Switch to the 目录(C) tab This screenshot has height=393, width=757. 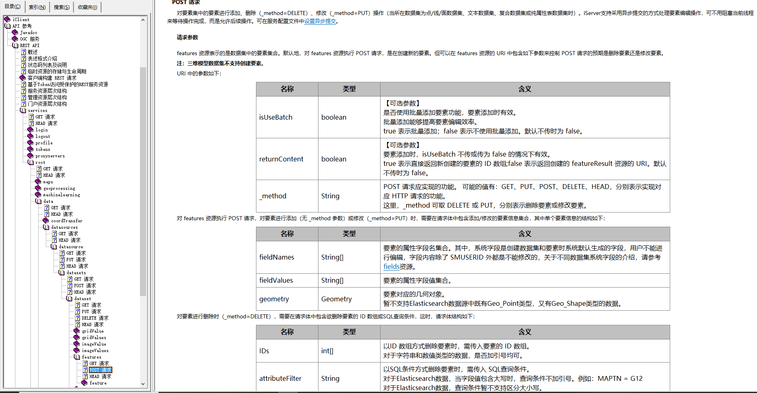click(12, 6)
